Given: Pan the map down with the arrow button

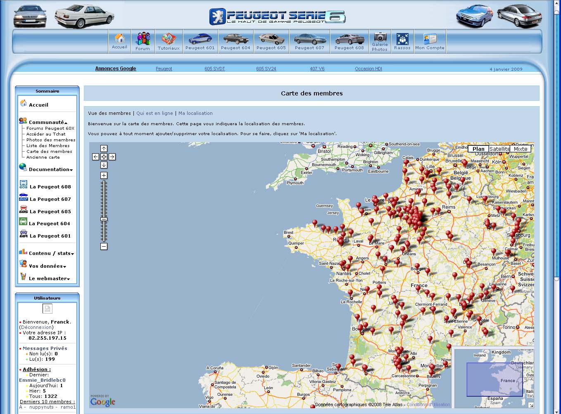Looking at the screenshot, I should pyautogui.click(x=104, y=165).
